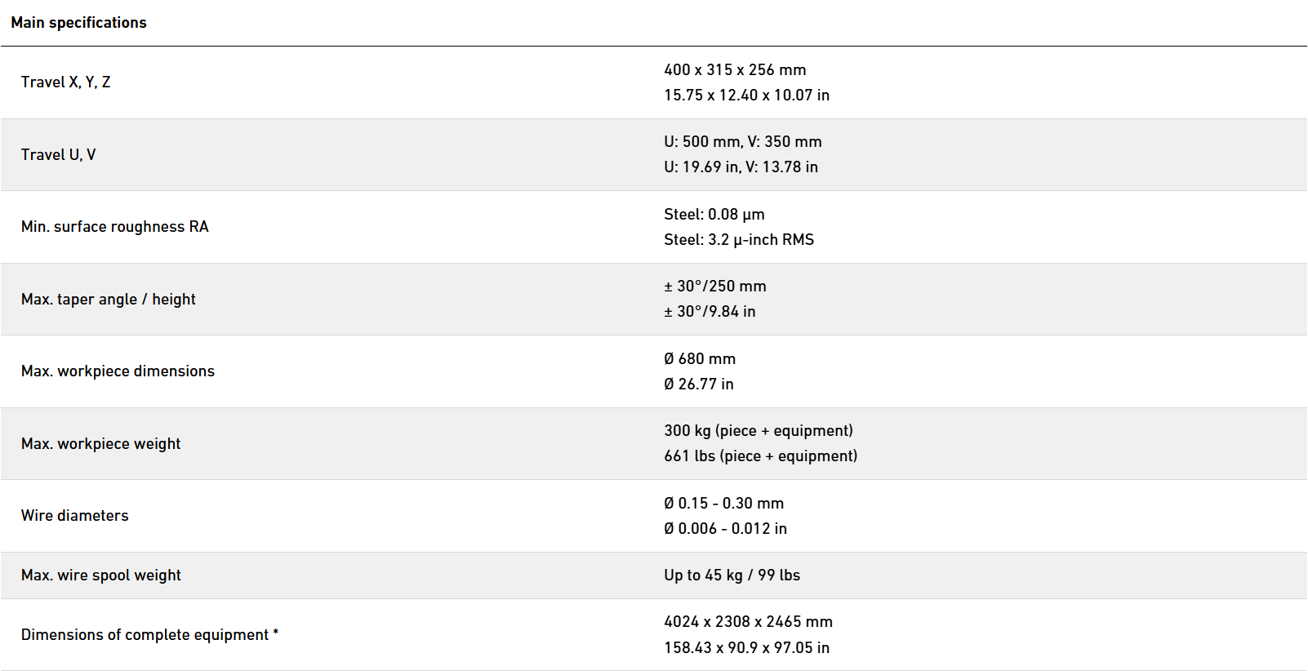Click the ± 30°/250 mm value
This screenshot has width=1308, height=671.
(714, 287)
